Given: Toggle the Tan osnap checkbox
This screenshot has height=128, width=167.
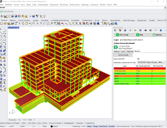Looking at the screenshot, I should (43, 123).
